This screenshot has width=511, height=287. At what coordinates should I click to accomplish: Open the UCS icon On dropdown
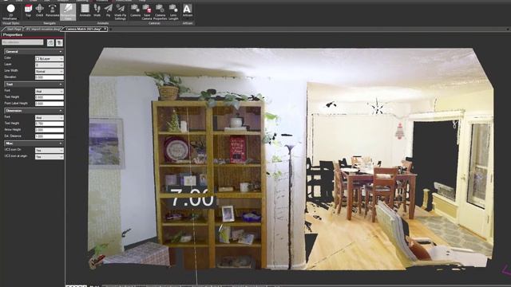point(50,151)
